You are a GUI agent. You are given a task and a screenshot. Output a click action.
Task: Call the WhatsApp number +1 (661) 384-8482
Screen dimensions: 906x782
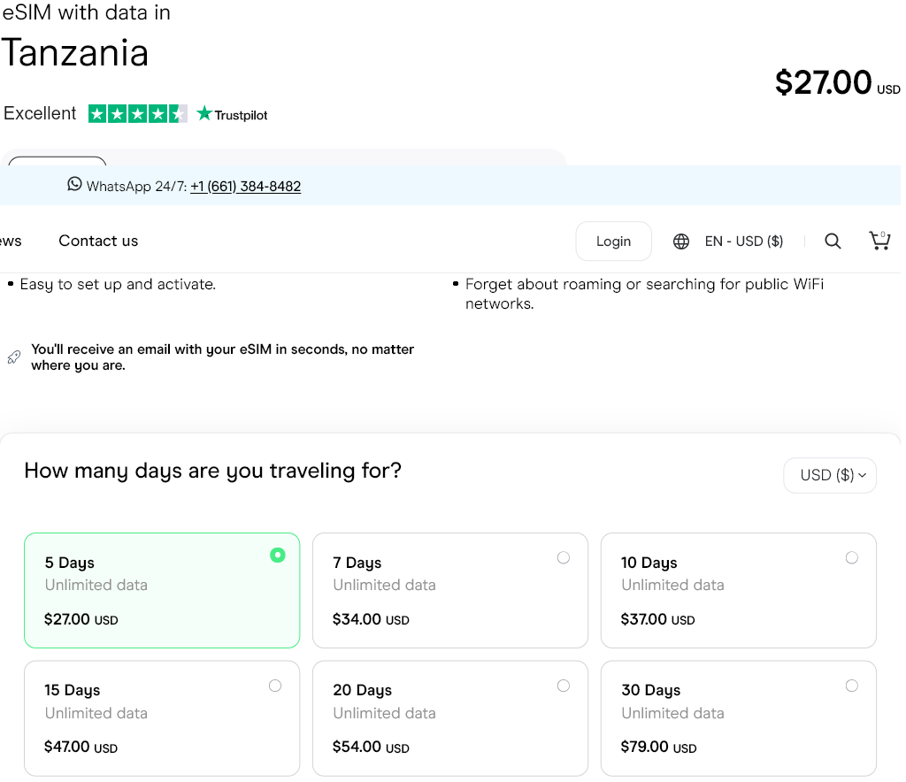[245, 187]
